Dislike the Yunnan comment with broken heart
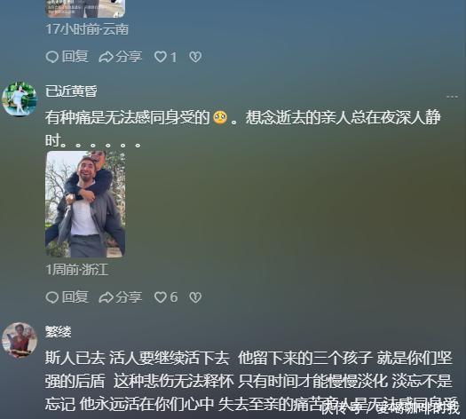The image size is (466, 419). (195, 57)
